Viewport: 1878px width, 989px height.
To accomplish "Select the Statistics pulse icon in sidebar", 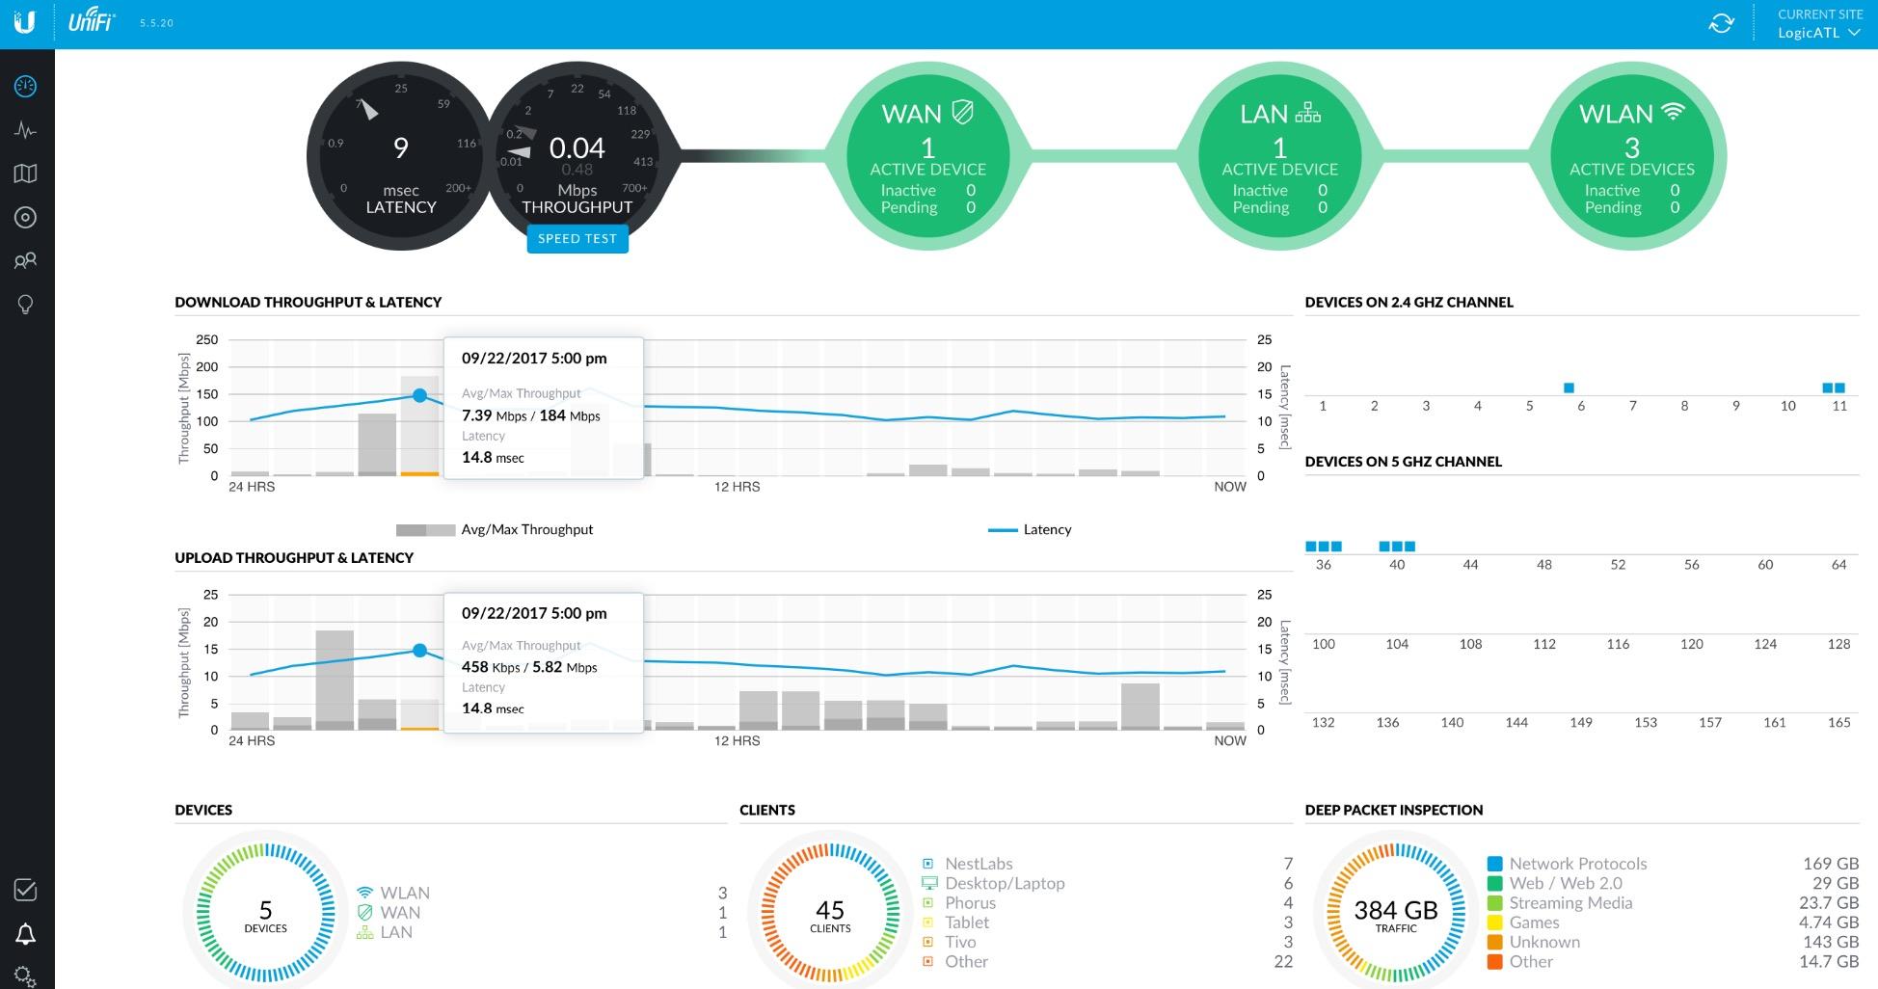I will pos(26,129).
